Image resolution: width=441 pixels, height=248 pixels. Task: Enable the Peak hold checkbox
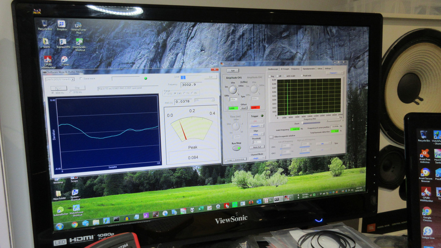pos(301,76)
